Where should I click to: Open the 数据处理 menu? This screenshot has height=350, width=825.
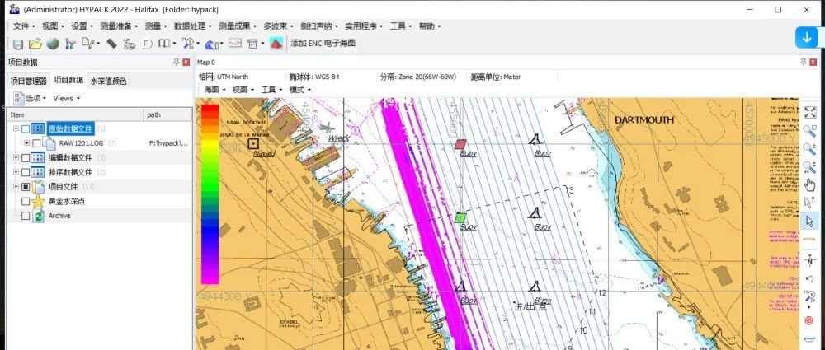coord(192,26)
